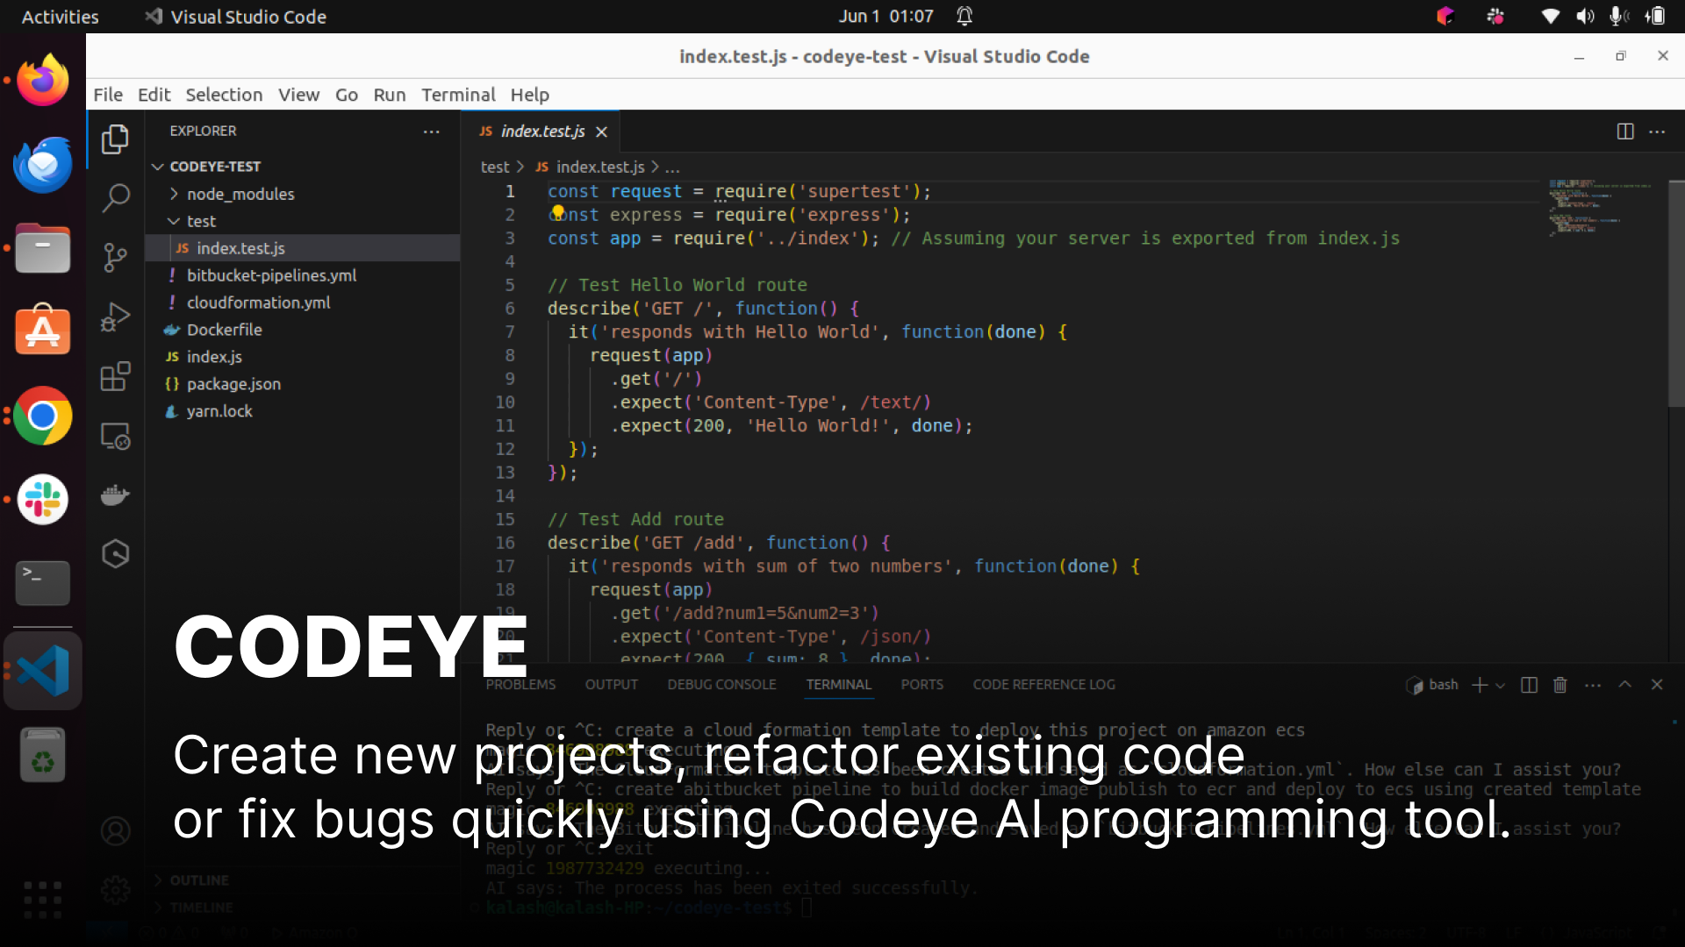Open the Search view in activity bar
This screenshot has width=1685, height=947.
tap(115, 198)
